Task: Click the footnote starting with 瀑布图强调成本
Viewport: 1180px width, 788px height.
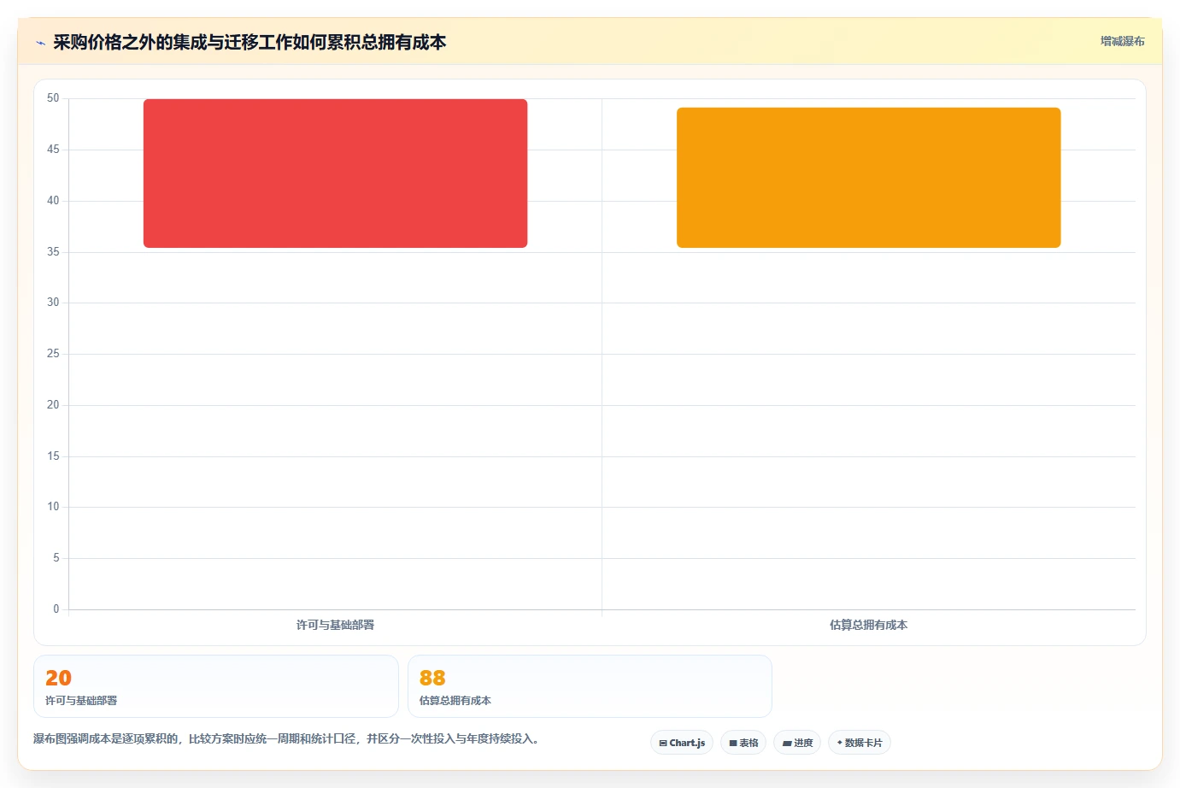Action: (x=288, y=738)
